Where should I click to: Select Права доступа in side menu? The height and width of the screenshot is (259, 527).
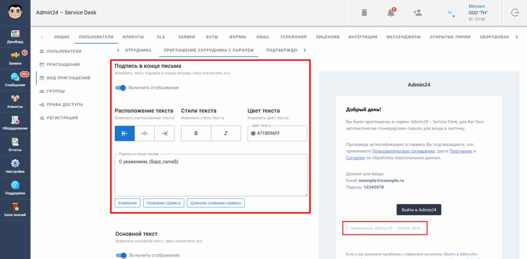pyautogui.click(x=65, y=104)
